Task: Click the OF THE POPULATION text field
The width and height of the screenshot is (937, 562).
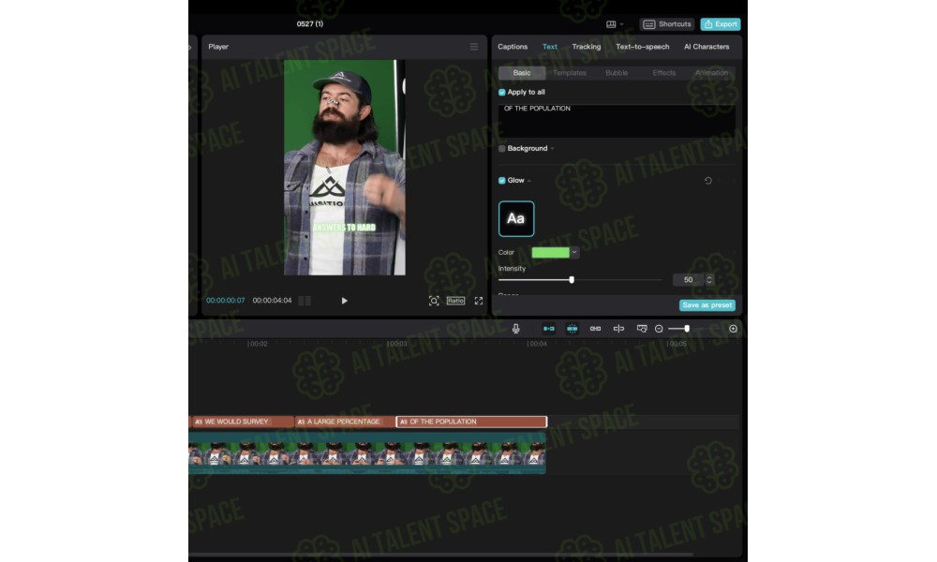Action: click(617, 121)
